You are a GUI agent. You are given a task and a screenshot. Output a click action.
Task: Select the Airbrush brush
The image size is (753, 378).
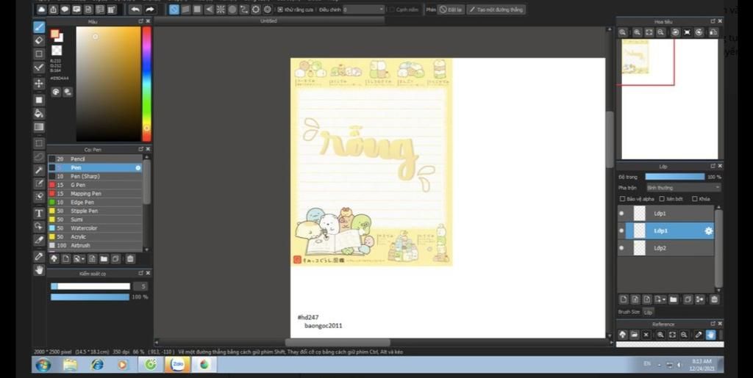96,245
